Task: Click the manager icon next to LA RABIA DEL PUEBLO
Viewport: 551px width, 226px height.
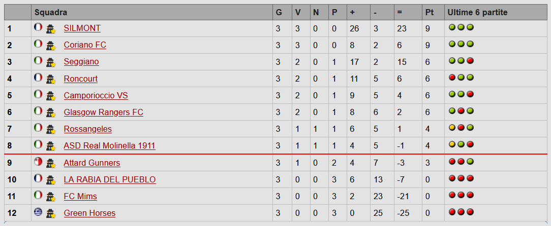Action: 50,179
